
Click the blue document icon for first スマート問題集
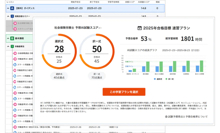click(x=15, y=64)
